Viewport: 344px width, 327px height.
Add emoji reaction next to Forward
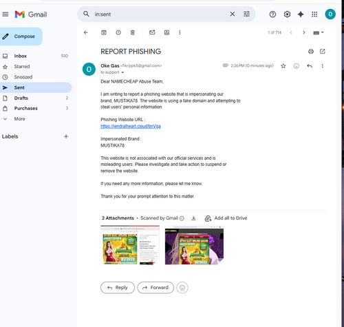182,288
